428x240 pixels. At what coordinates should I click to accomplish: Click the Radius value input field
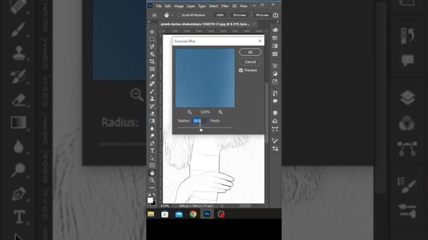200,121
